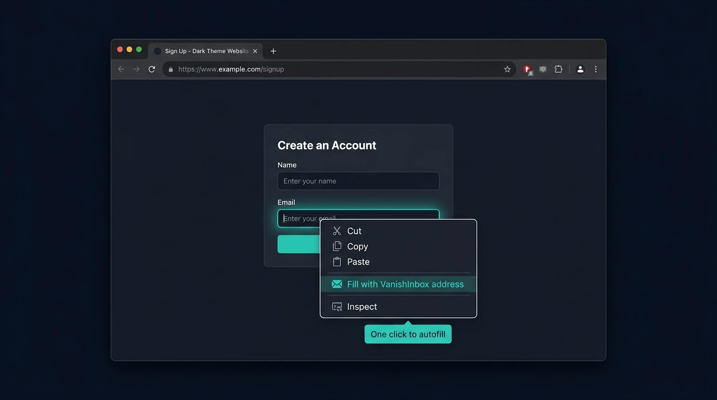This screenshot has height=400, width=717.
Task: Go forward using the browser forward arrow
Action: point(137,69)
